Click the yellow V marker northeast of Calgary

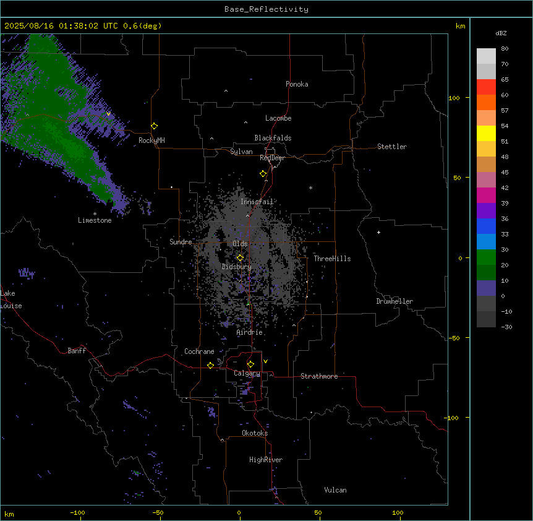tap(265, 361)
